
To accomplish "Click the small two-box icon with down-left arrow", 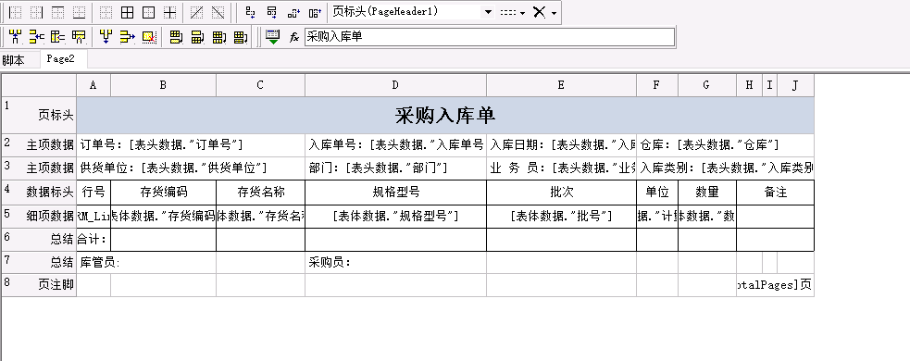I will (250, 12).
